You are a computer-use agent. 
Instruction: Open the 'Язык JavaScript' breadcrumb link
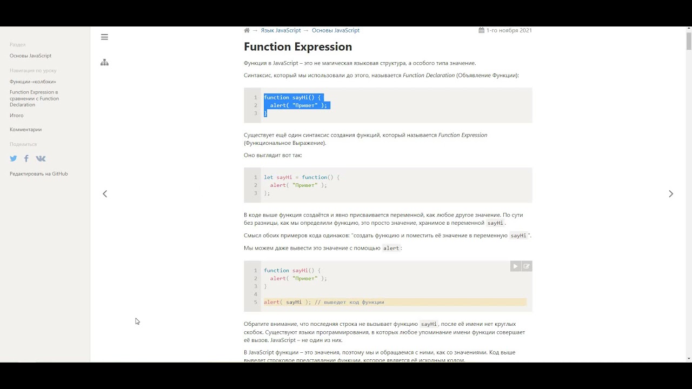pos(281,30)
